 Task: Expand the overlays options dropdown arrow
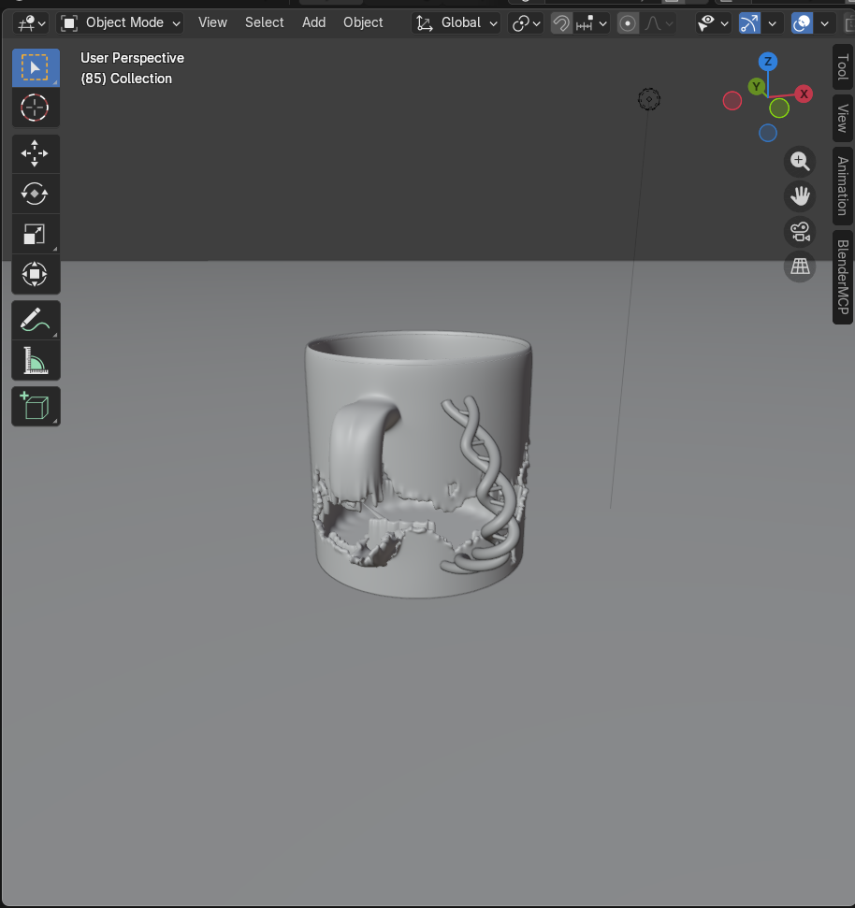(x=825, y=23)
